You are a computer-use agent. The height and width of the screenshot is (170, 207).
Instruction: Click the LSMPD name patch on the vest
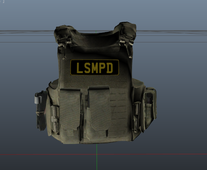[95, 68]
